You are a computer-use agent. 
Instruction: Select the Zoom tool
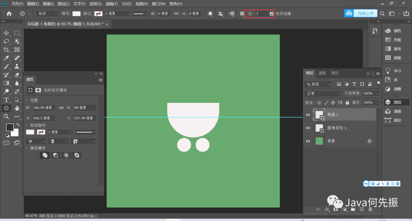click(6, 117)
